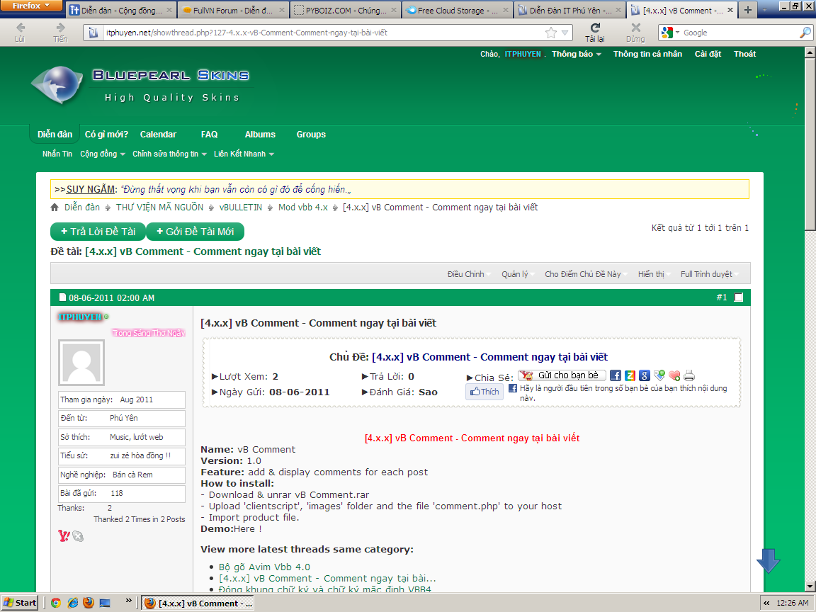Open the 'Bộ gõ Avim Vbb 4.0' thread link
Screen dimensions: 816x612
click(264, 567)
